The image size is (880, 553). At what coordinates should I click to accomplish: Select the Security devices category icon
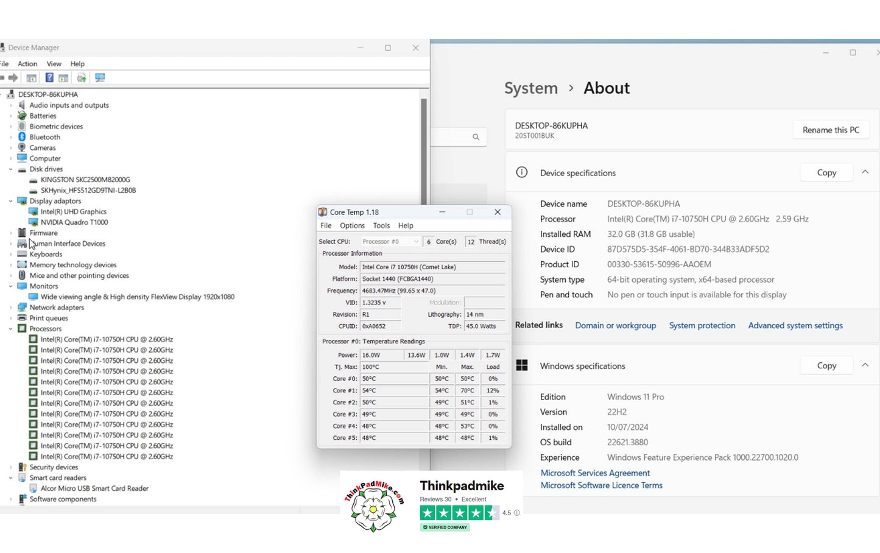pyautogui.click(x=22, y=467)
